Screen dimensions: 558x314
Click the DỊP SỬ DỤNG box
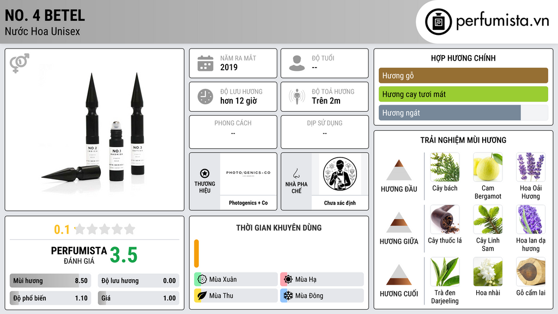click(325, 132)
